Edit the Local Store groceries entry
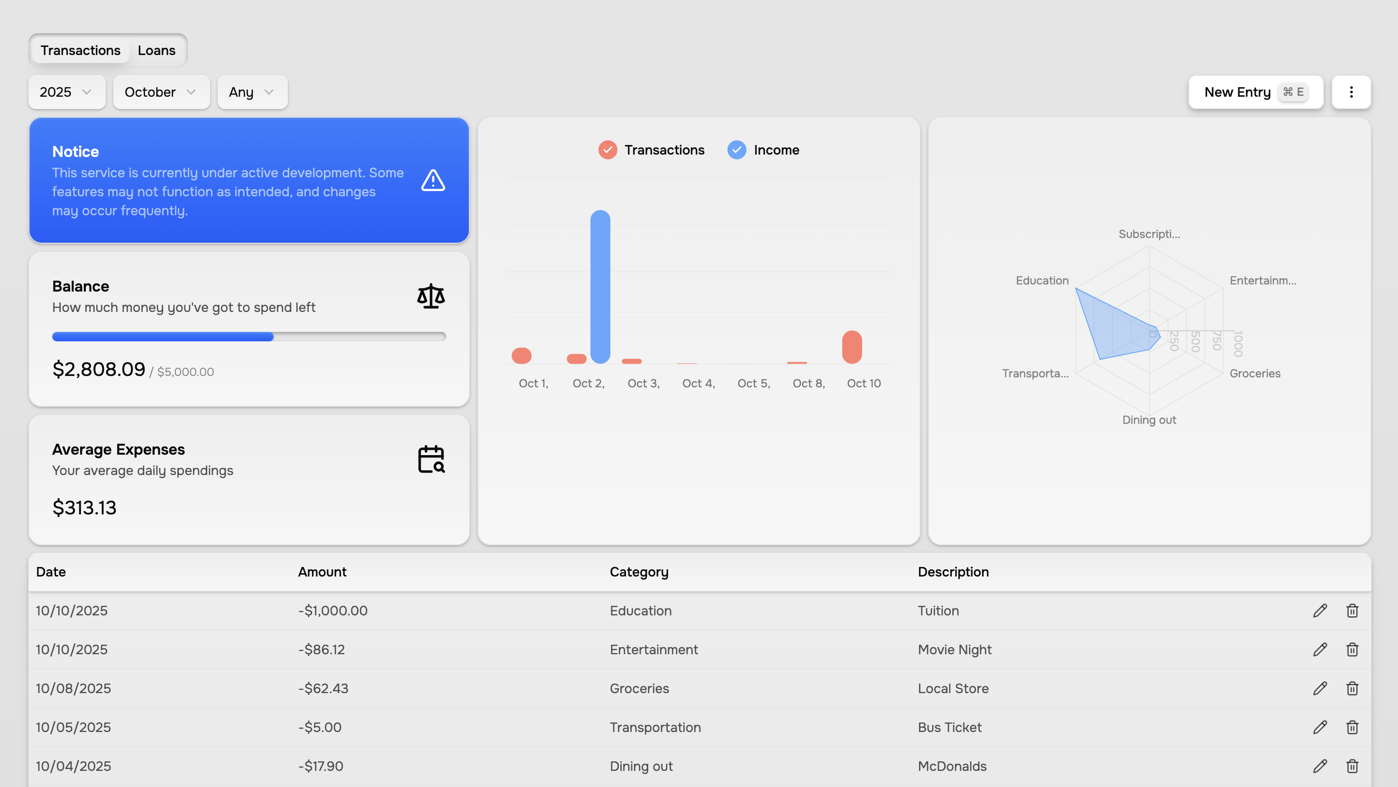The height and width of the screenshot is (787, 1398). point(1320,688)
